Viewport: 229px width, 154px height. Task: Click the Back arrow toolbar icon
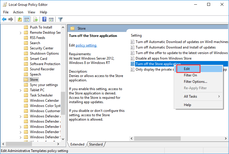pyautogui.click(x=4, y=19)
